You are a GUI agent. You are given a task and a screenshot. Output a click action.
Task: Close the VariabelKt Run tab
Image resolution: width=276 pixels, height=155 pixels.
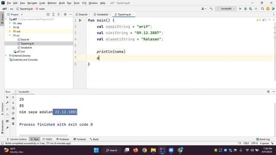coord(31,92)
